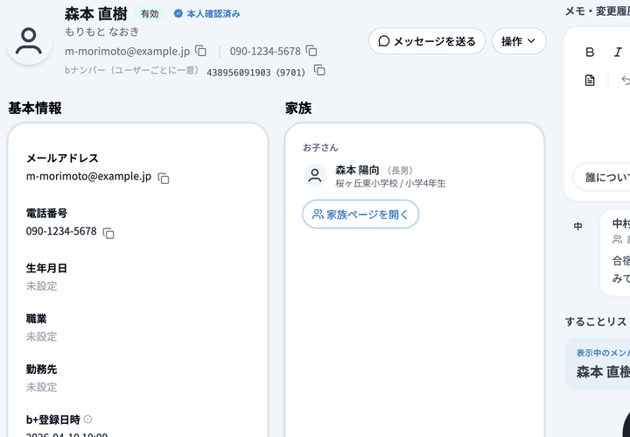Open the profile avatar of 森本 直樹

29,41
